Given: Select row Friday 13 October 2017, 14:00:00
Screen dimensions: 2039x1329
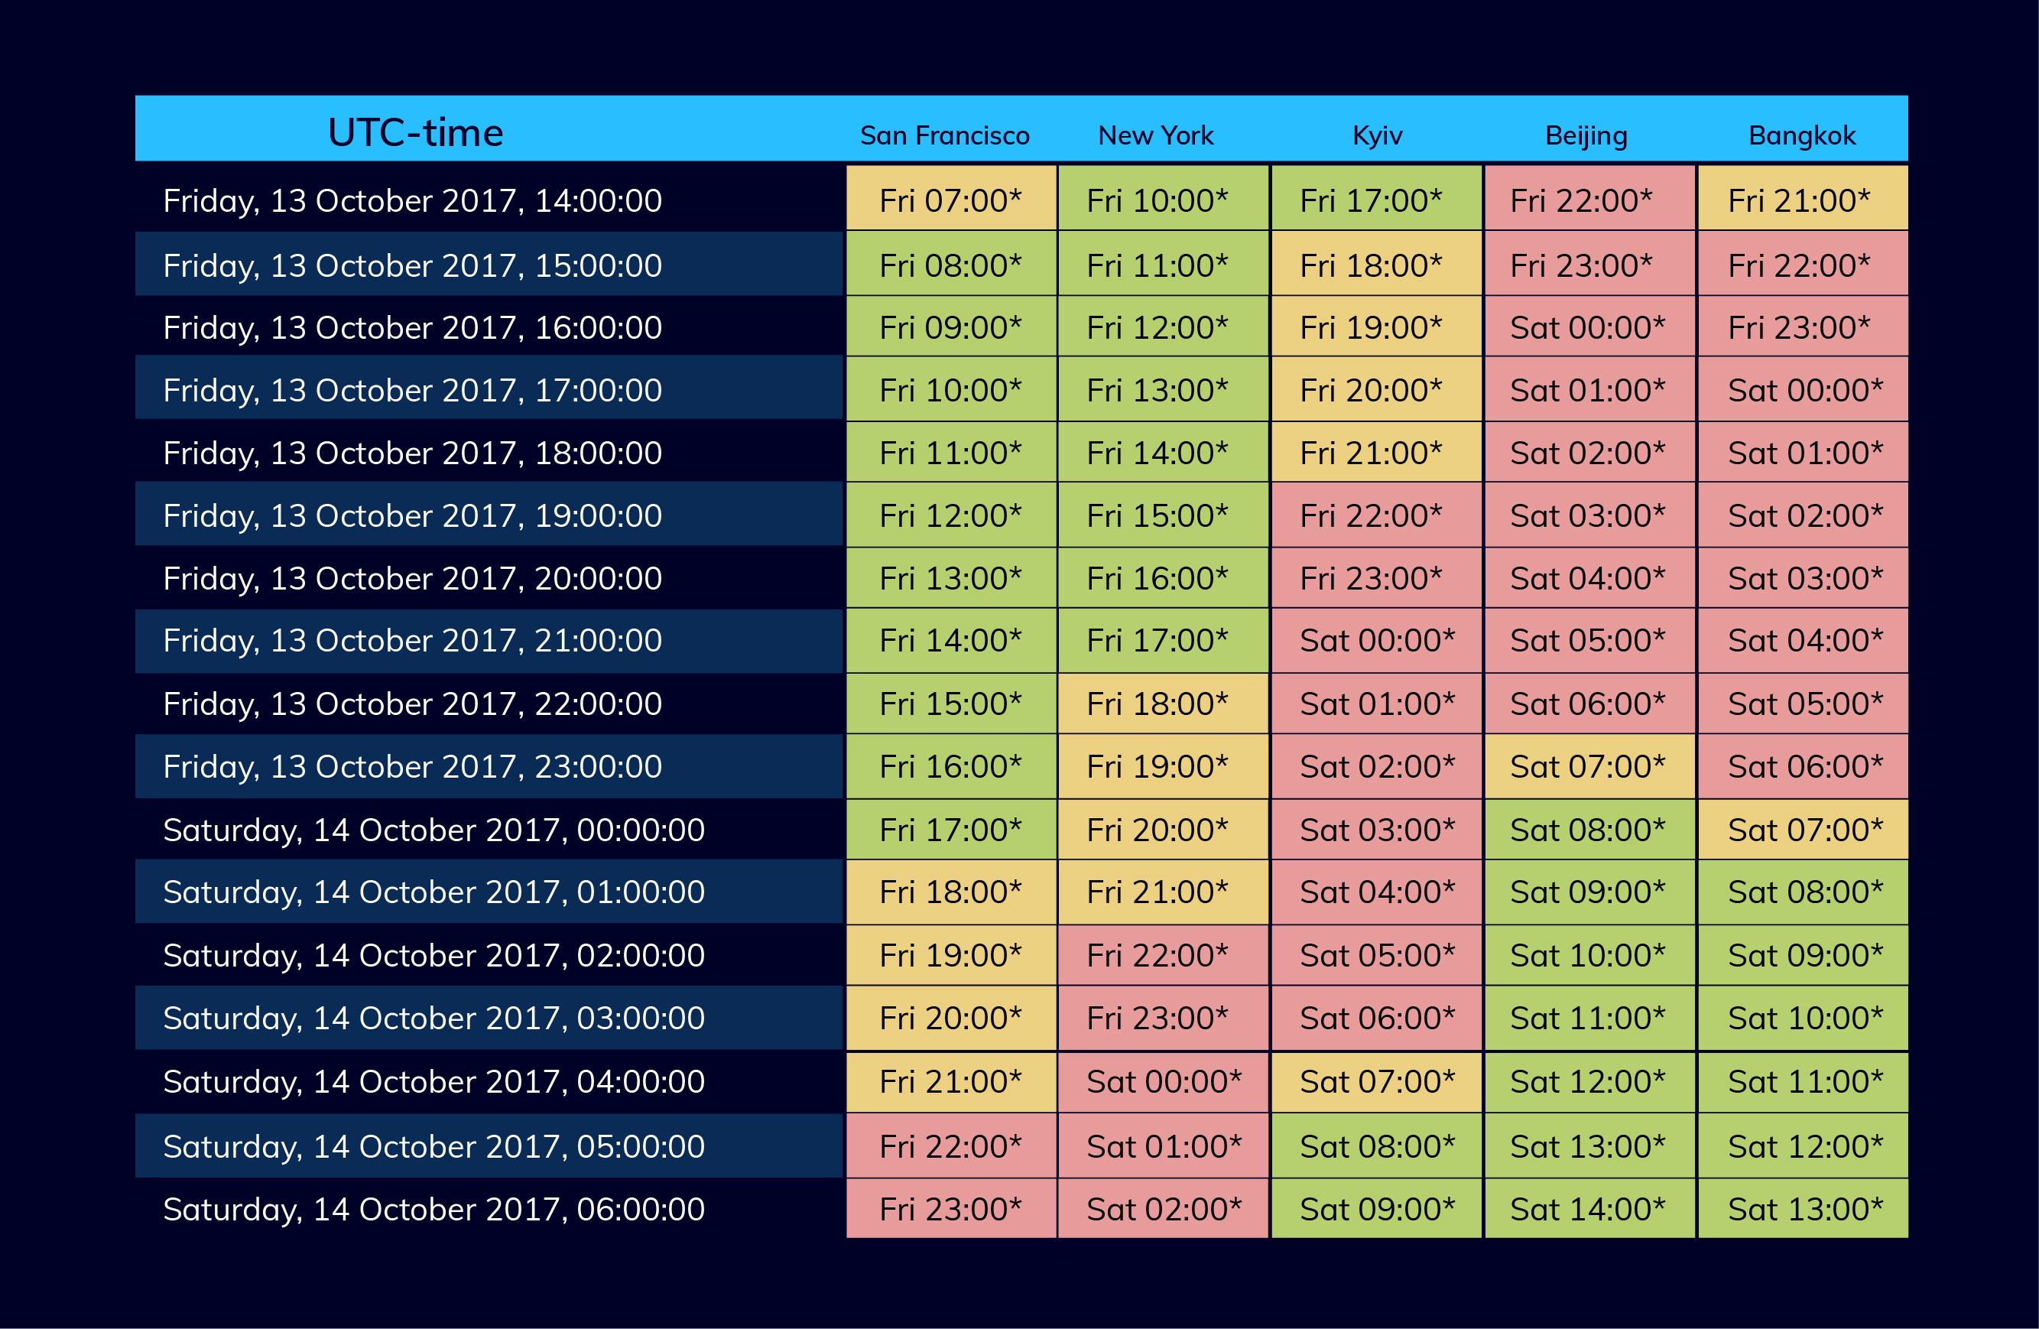Looking at the screenshot, I should 412,200.
